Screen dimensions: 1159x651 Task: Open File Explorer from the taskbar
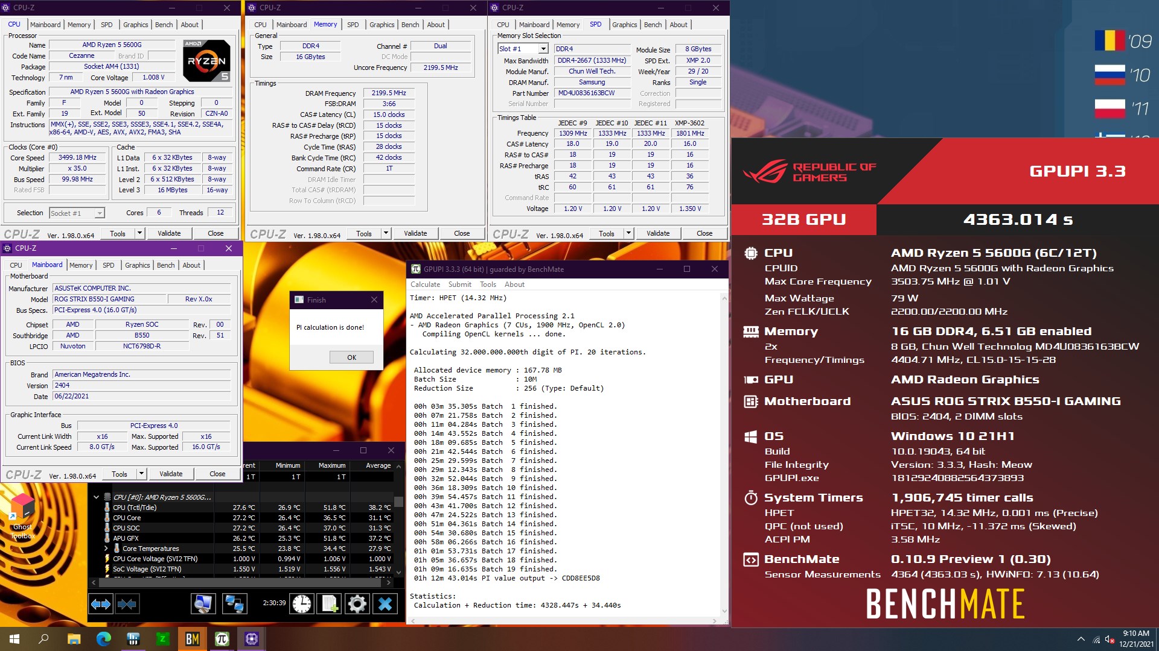(x=74, y=639)
